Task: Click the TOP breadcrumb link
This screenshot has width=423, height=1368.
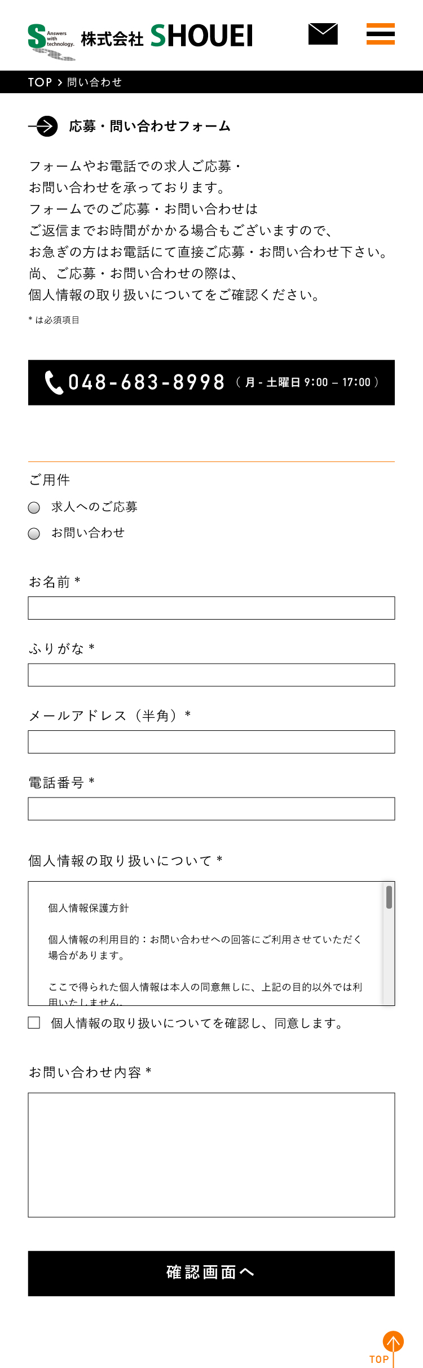Action: click(38, 82)
